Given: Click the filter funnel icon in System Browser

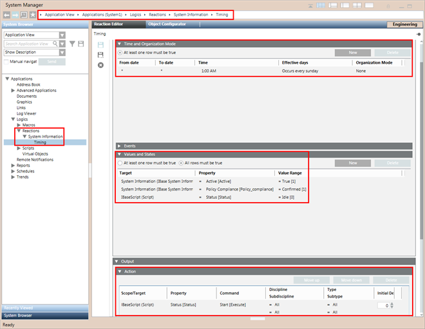Looking at the screenshot, I should pos(72,44).
